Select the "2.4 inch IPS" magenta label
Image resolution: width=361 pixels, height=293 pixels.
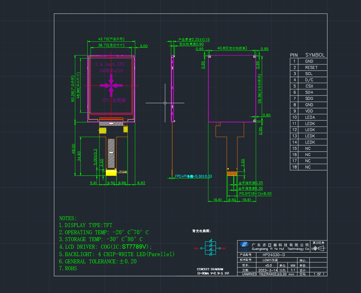pos(110,64)
